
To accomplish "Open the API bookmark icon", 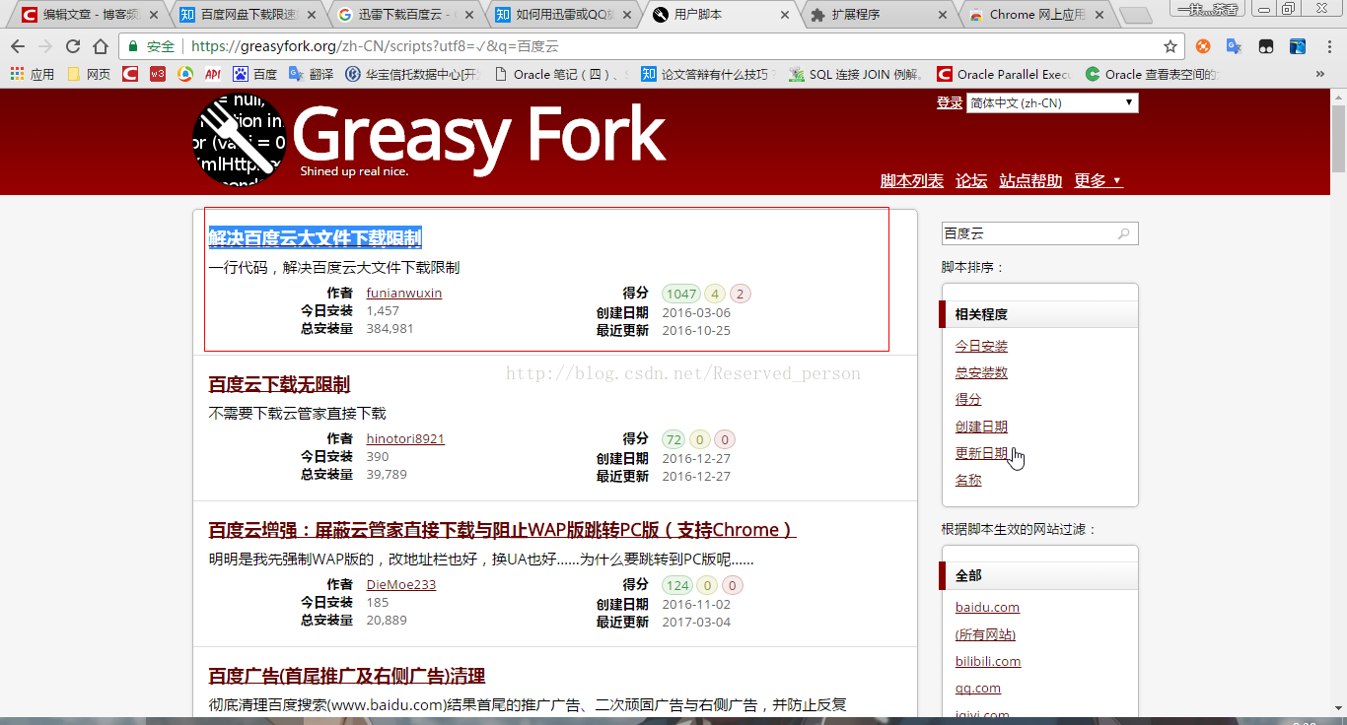I will tap(213, 74).
